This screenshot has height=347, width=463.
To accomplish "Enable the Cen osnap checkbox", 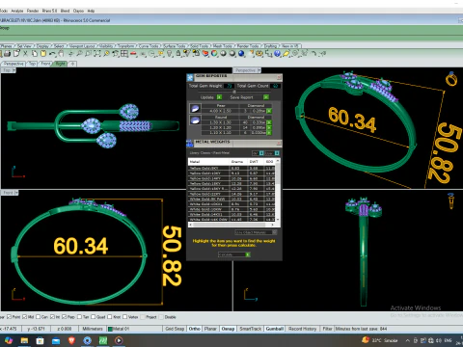I will (x=38, y=317).
